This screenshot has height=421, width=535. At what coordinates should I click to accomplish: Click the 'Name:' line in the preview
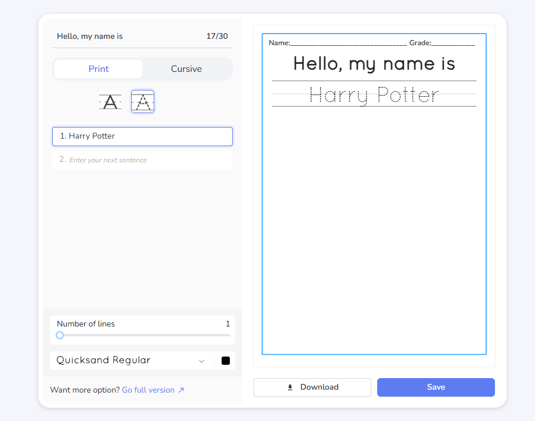click(338, 43)
